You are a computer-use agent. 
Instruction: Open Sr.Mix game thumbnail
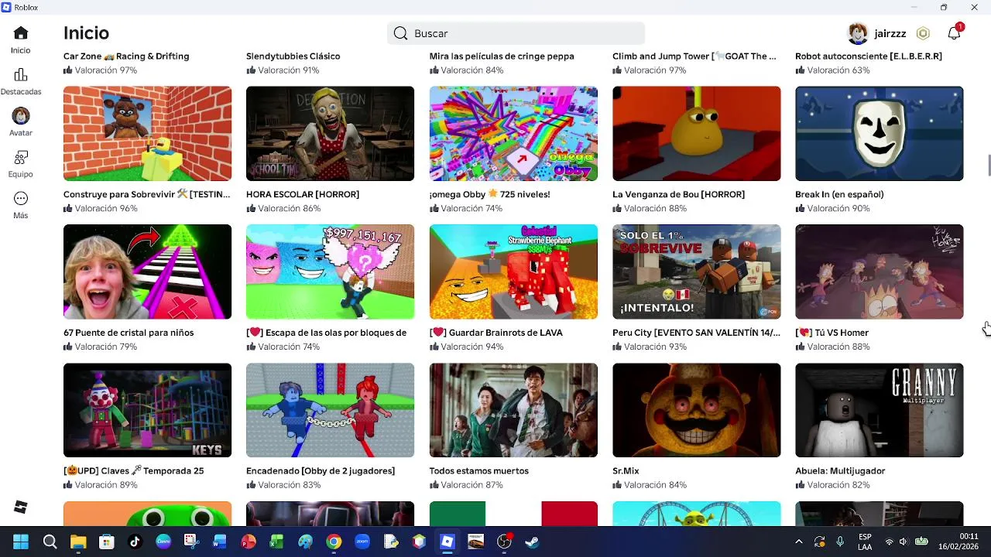(x=696, y=410)
